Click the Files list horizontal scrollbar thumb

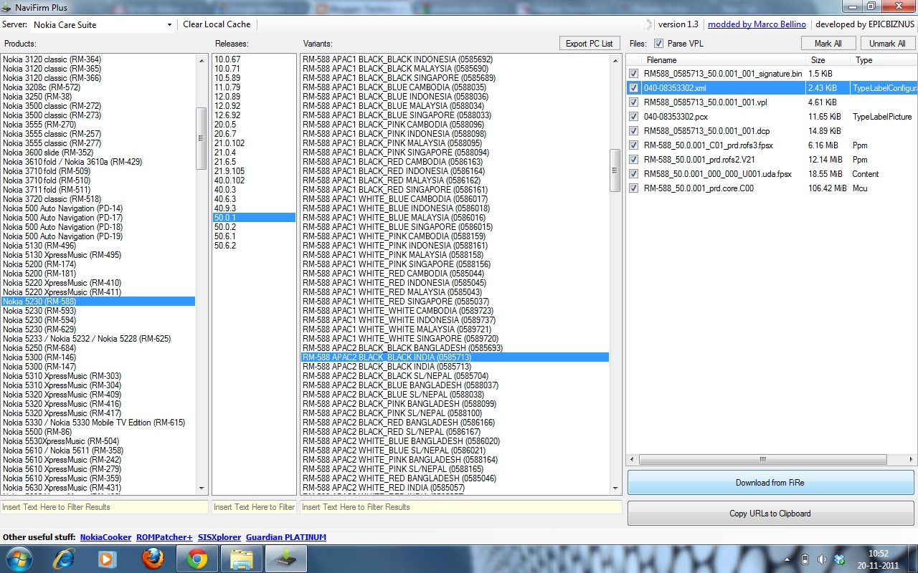pos(763,460)
